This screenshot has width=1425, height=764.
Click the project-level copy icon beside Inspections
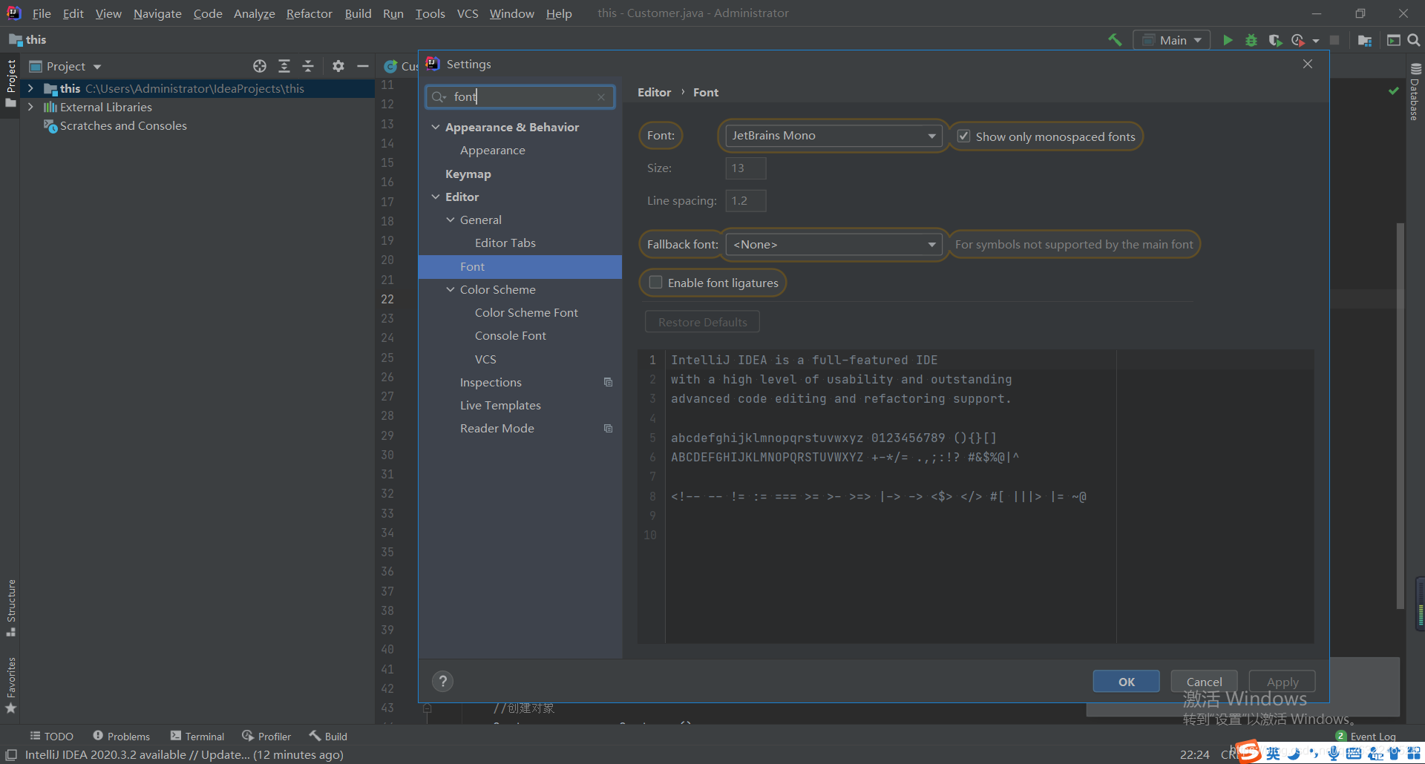coord(608,382)
